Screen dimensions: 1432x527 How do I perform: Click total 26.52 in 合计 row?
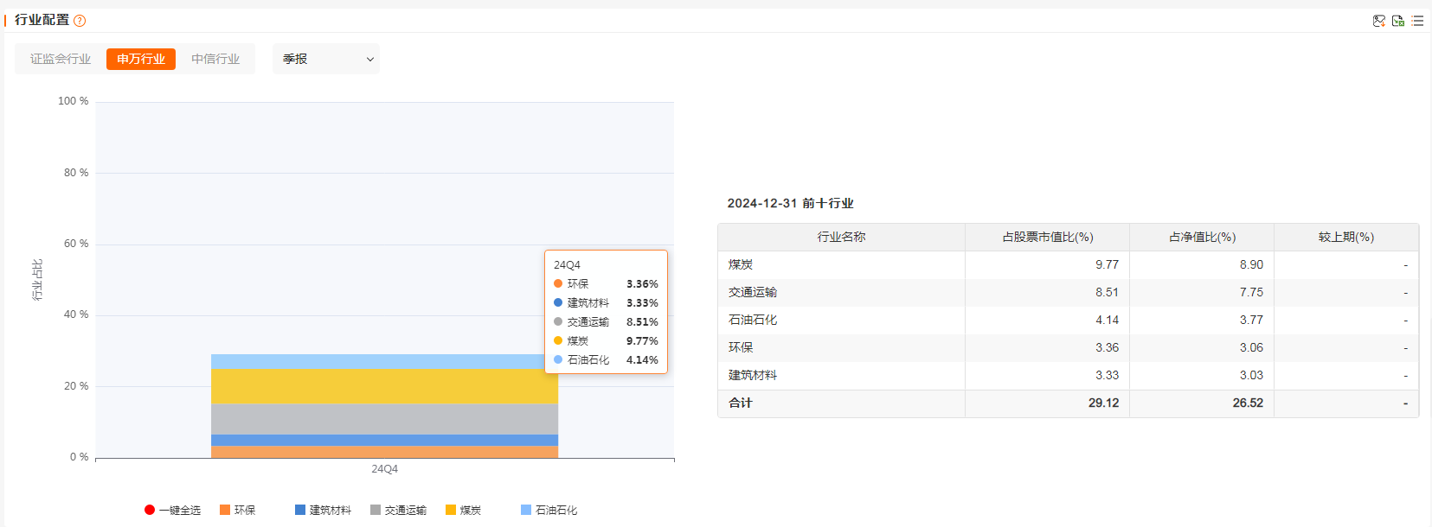pyautogui.click(x=1248, y=403)
